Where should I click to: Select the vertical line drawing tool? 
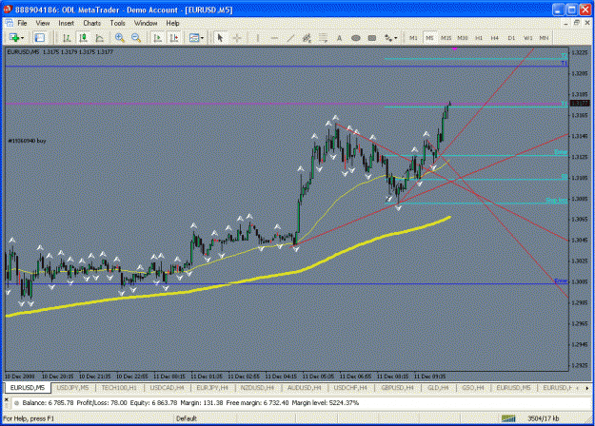click(x=258, y=38)
